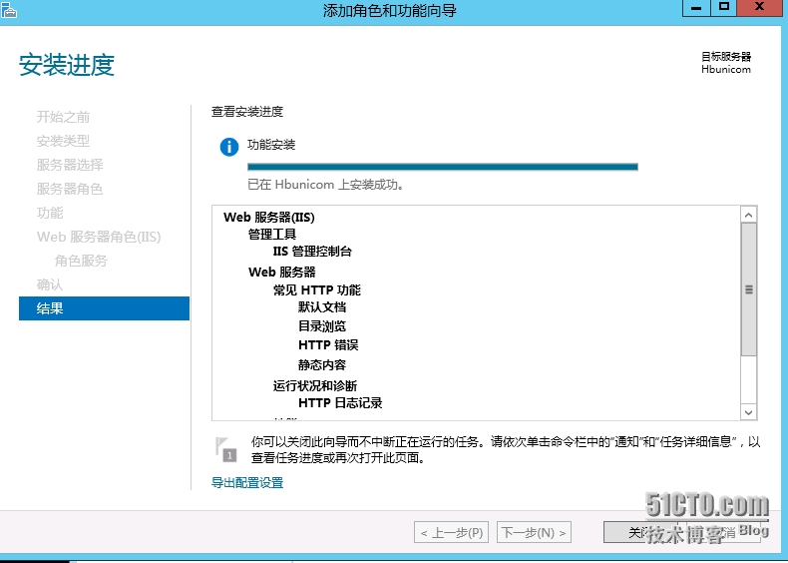The image size is (788, 563).
Task: Click the IIS 管理控制台 entry
Action: click(312, 252)
